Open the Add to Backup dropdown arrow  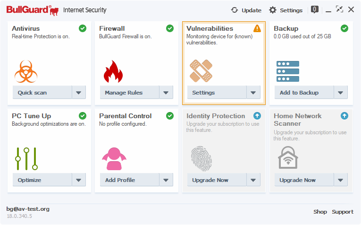click(x=341, y=93)
